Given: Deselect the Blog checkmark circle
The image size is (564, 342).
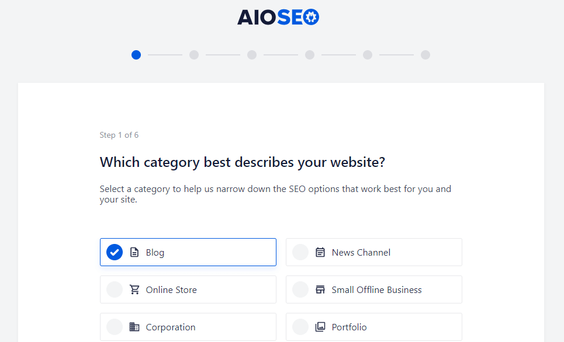Looking at the screenshot, I should 115,252.
